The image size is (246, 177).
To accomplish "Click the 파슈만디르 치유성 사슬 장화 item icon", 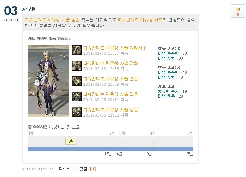I will tap(77, 66).
